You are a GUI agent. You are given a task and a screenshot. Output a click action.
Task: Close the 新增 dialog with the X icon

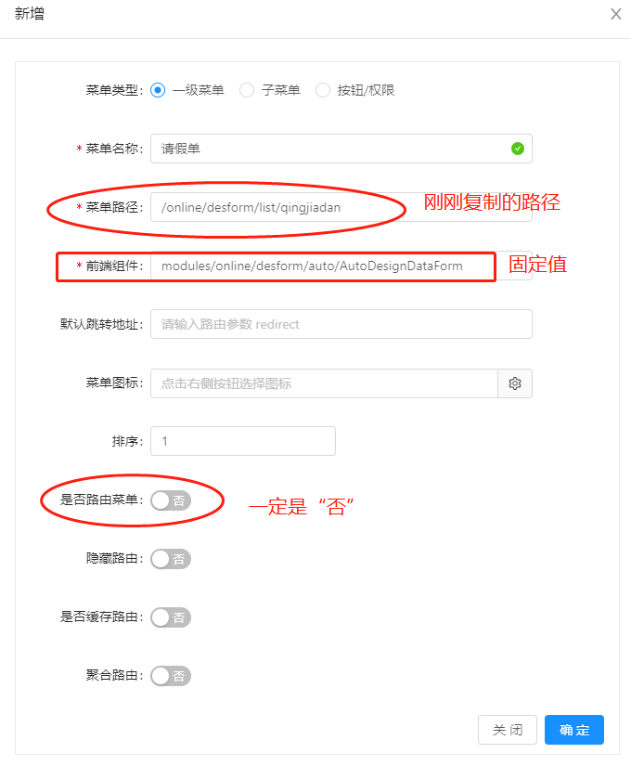click(x=616, y=14)
